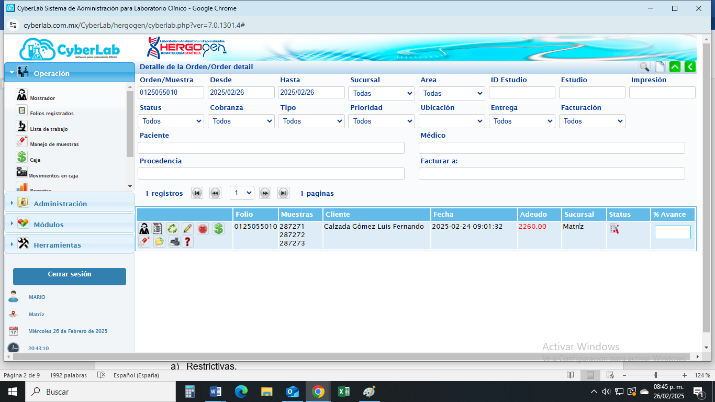This screenshot has height=402, width=715.
Task: Click the MARIO user link
Action: coord(37,297)
